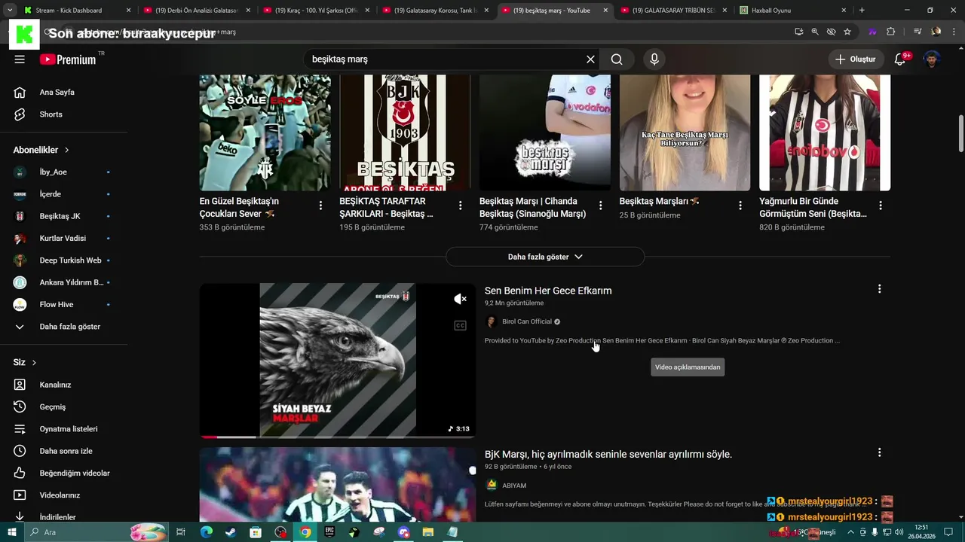Image resolution: width=965 pixels, height=542 pixels.
Task: Open Chrome zoom magnifier in address bar
Action: (x=815, y=32)
